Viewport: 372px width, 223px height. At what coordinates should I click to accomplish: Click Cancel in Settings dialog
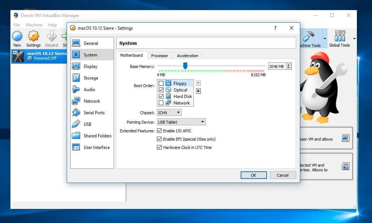(x=283, y=175)
